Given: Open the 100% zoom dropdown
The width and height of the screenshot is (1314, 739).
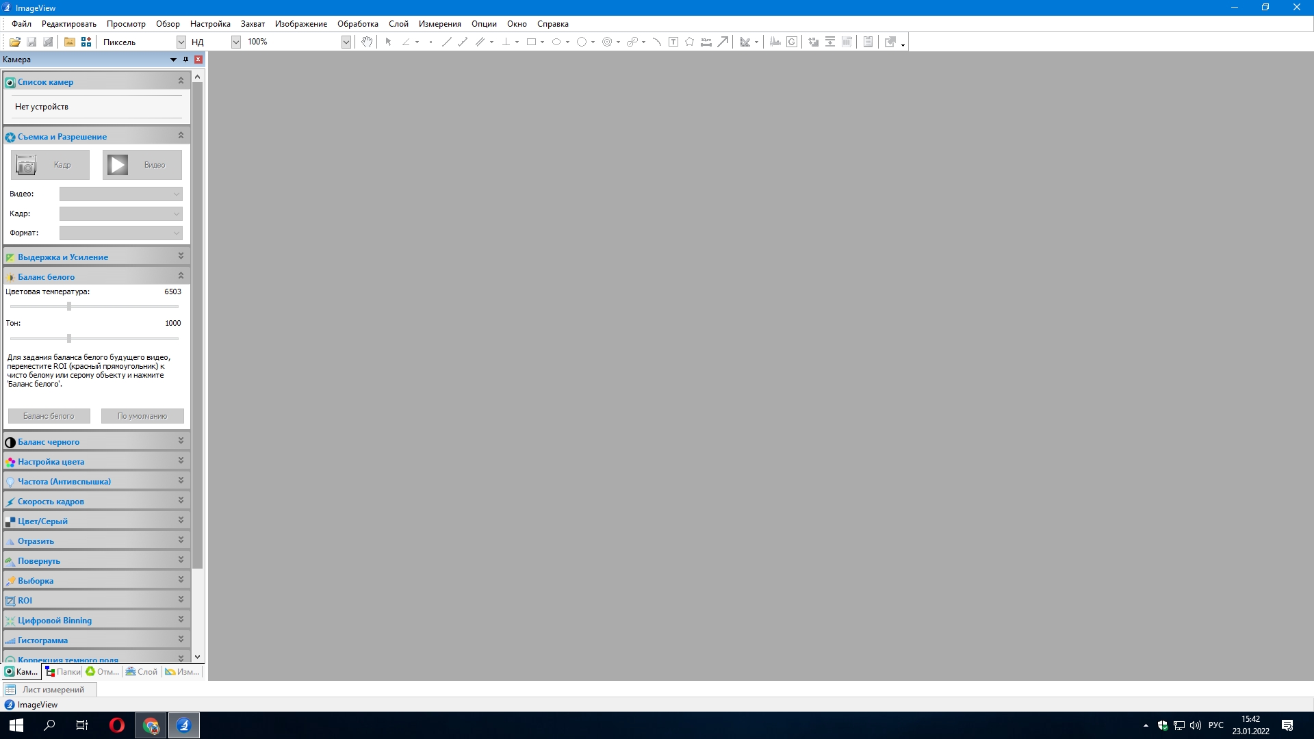Looking at the screenshot, I should [x=346, y=42].
